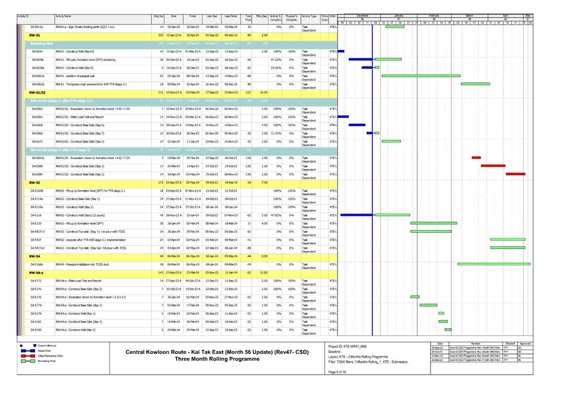The height and width of the screenshot is (399, 565).
Task: Collapse the RW-S4-a group band
Action: 36,272
